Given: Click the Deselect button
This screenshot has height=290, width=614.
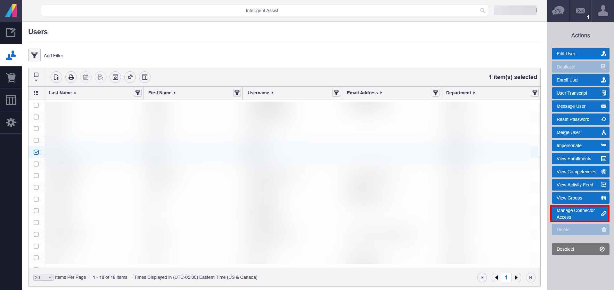Looking at the screenshot, I should [x=580, y=249].
